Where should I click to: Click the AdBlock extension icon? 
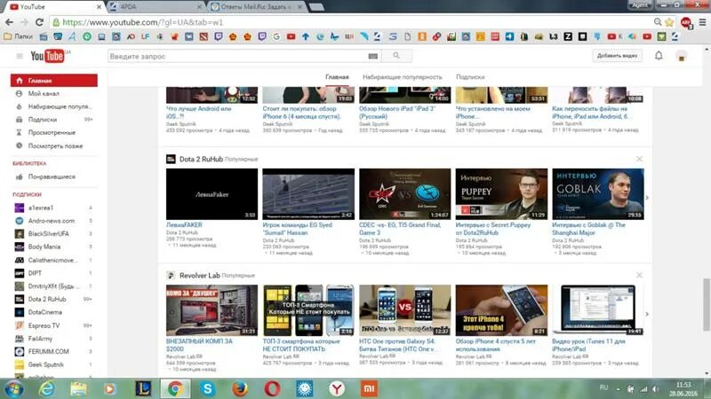[686, 22]
